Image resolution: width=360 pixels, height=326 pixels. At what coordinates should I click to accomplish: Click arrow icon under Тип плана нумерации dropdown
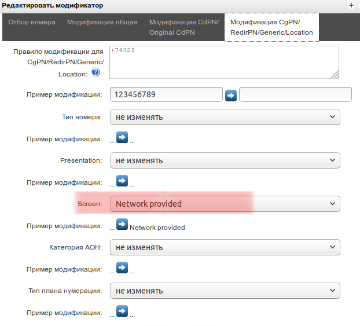pos(122,311)
